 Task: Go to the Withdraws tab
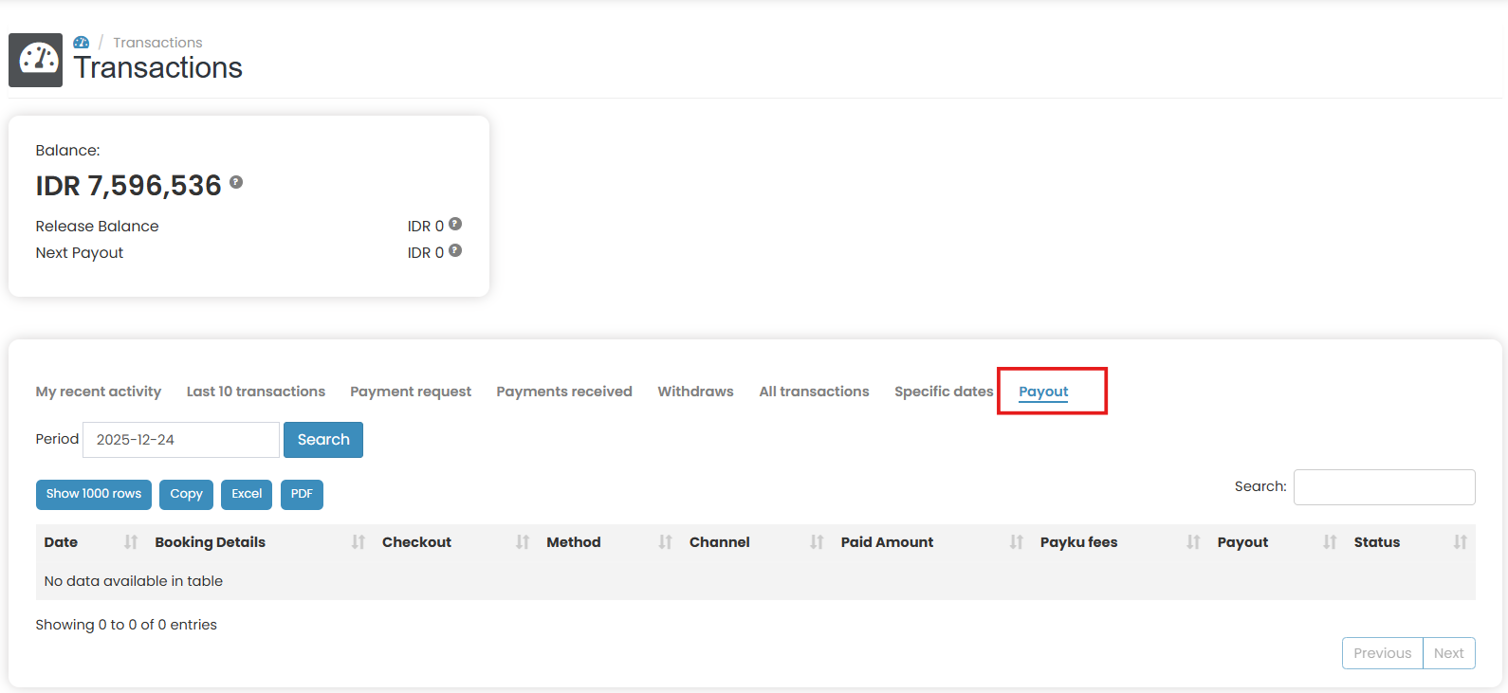click(696, 392)
